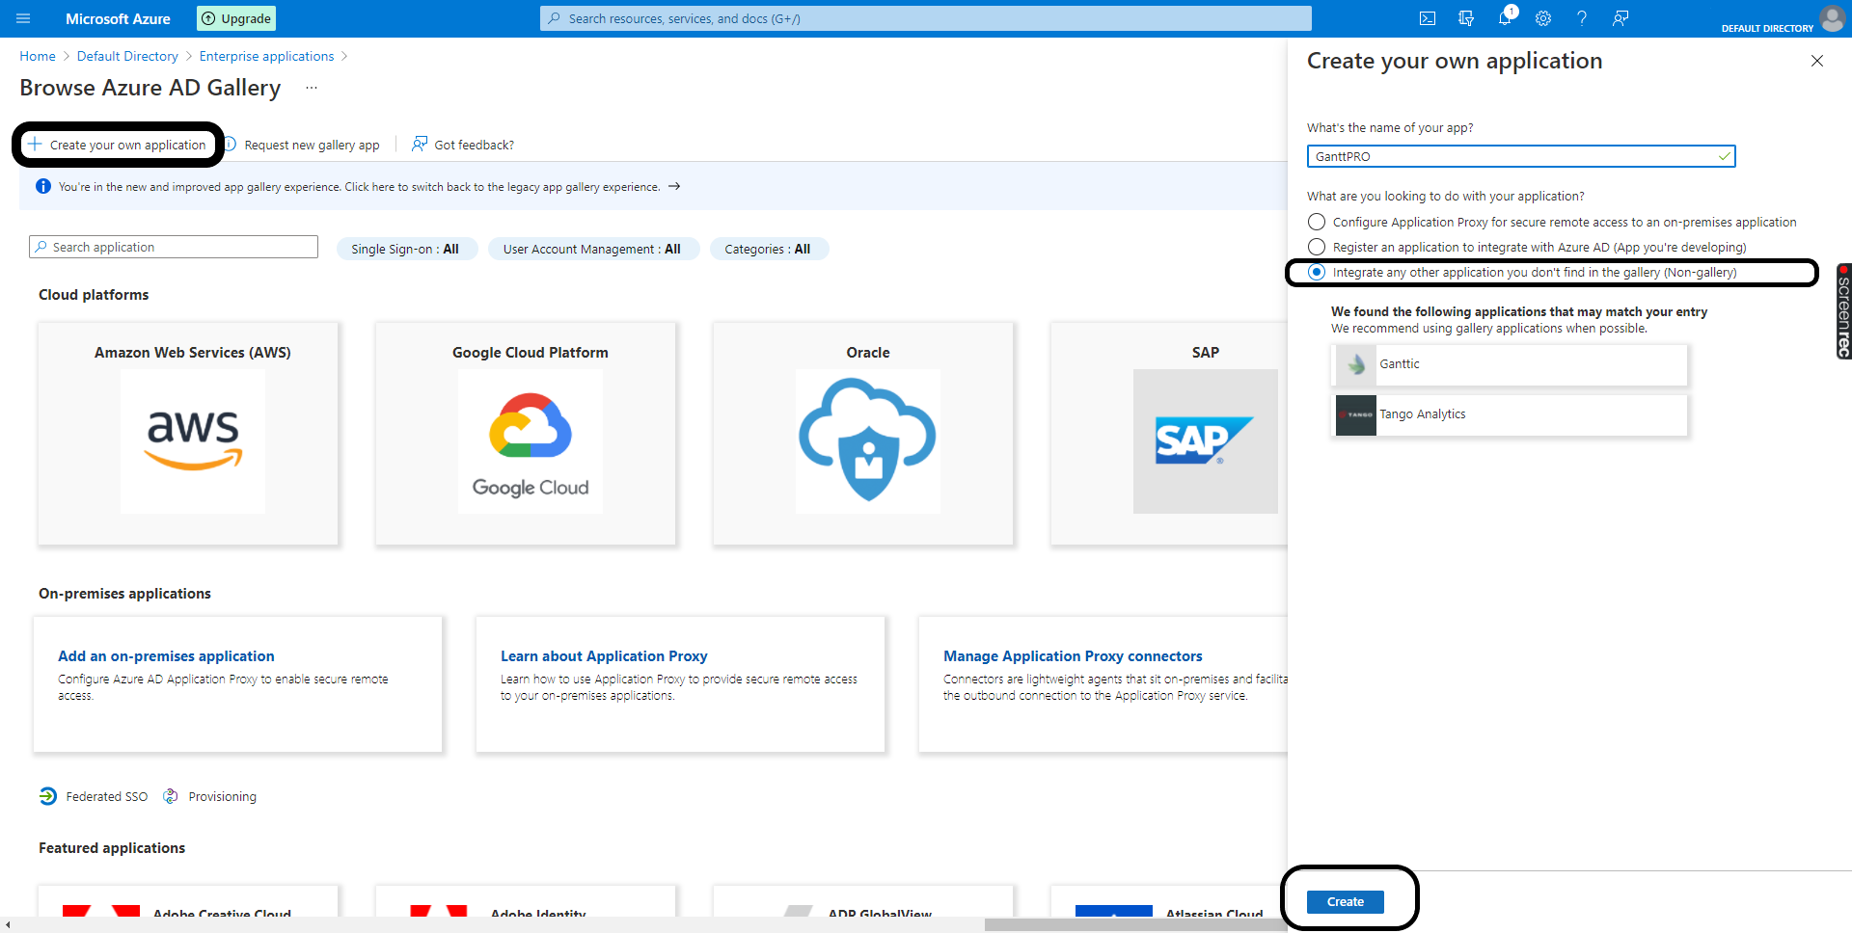Click the app name field containing GanttPRO
This screenshot has height=933, width=1852.
[1521, 156]
